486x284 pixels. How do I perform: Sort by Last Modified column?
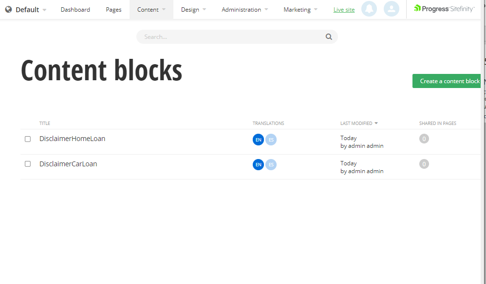tap(359, 123)
